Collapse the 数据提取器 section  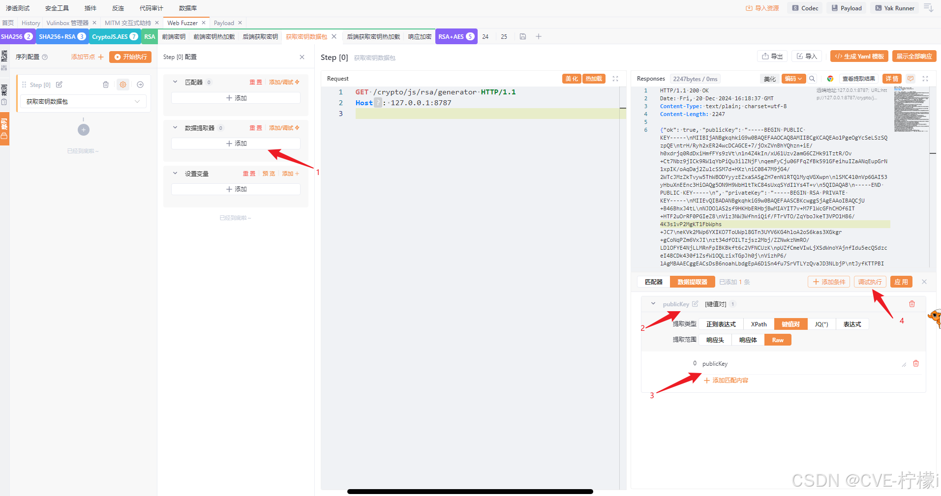[x=175, y=128]
